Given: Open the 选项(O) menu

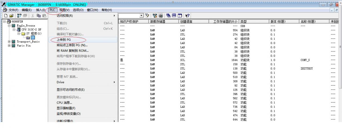Looking at the screenshot, I should coord(78,10).
